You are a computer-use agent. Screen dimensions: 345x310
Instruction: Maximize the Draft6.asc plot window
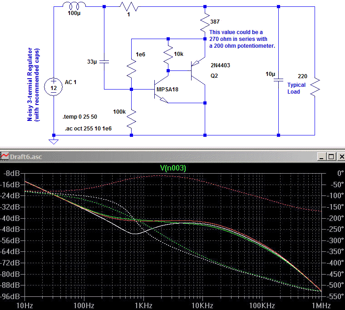click(331, 156)
